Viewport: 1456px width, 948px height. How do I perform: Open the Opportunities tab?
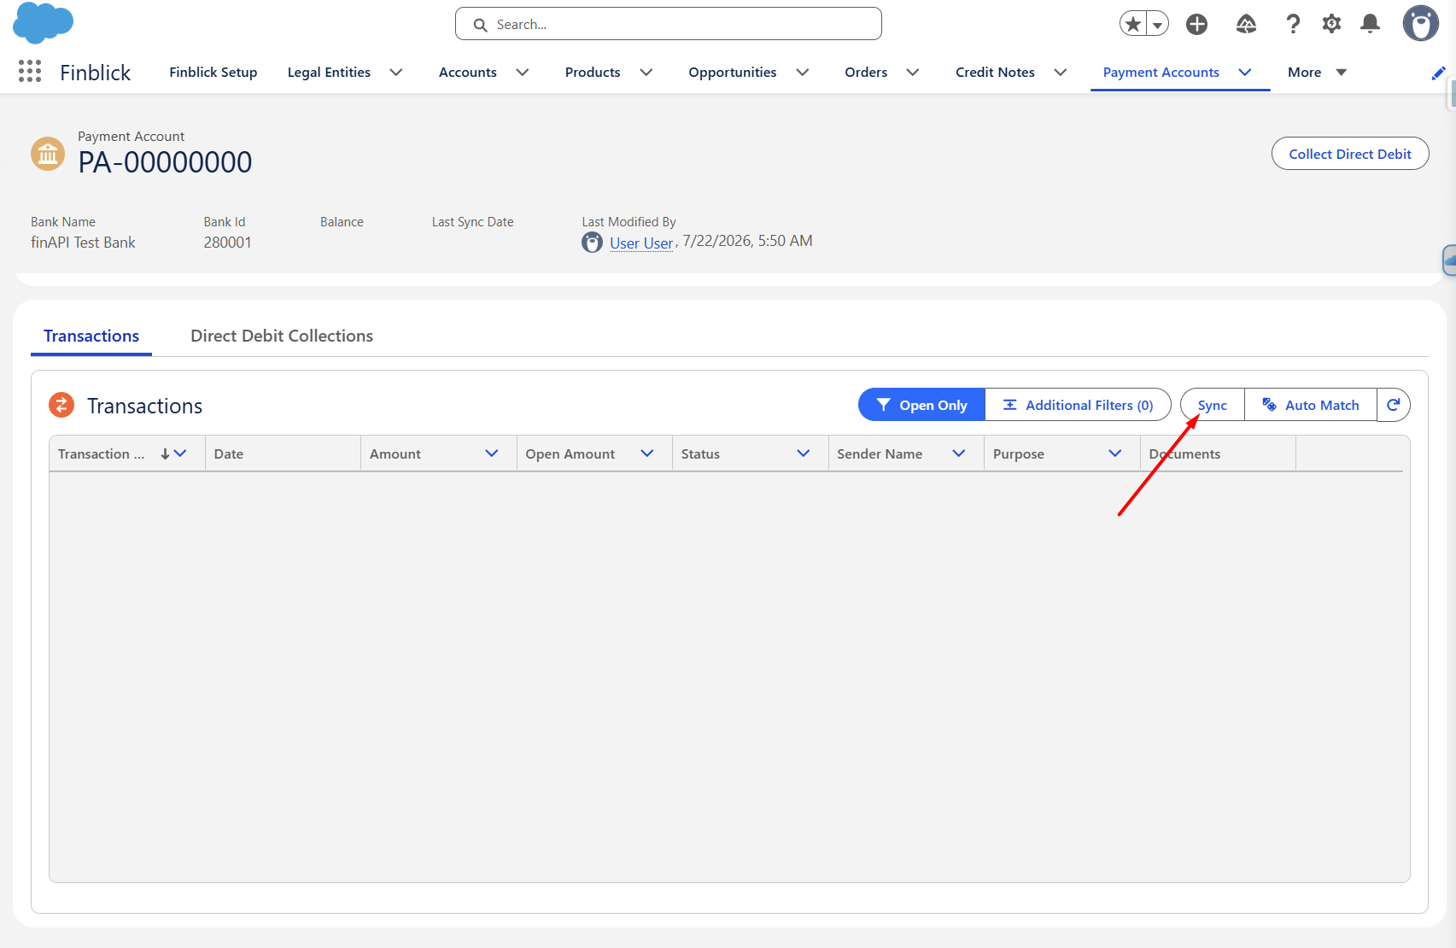pos(733,73)
